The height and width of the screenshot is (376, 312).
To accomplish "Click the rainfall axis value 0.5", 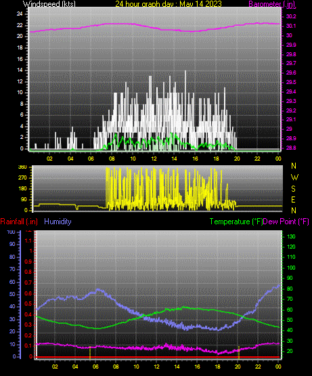I will tap(28, 304).
